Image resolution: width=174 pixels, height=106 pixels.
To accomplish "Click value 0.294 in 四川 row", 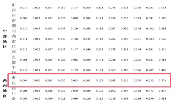I will coord(125,91).
